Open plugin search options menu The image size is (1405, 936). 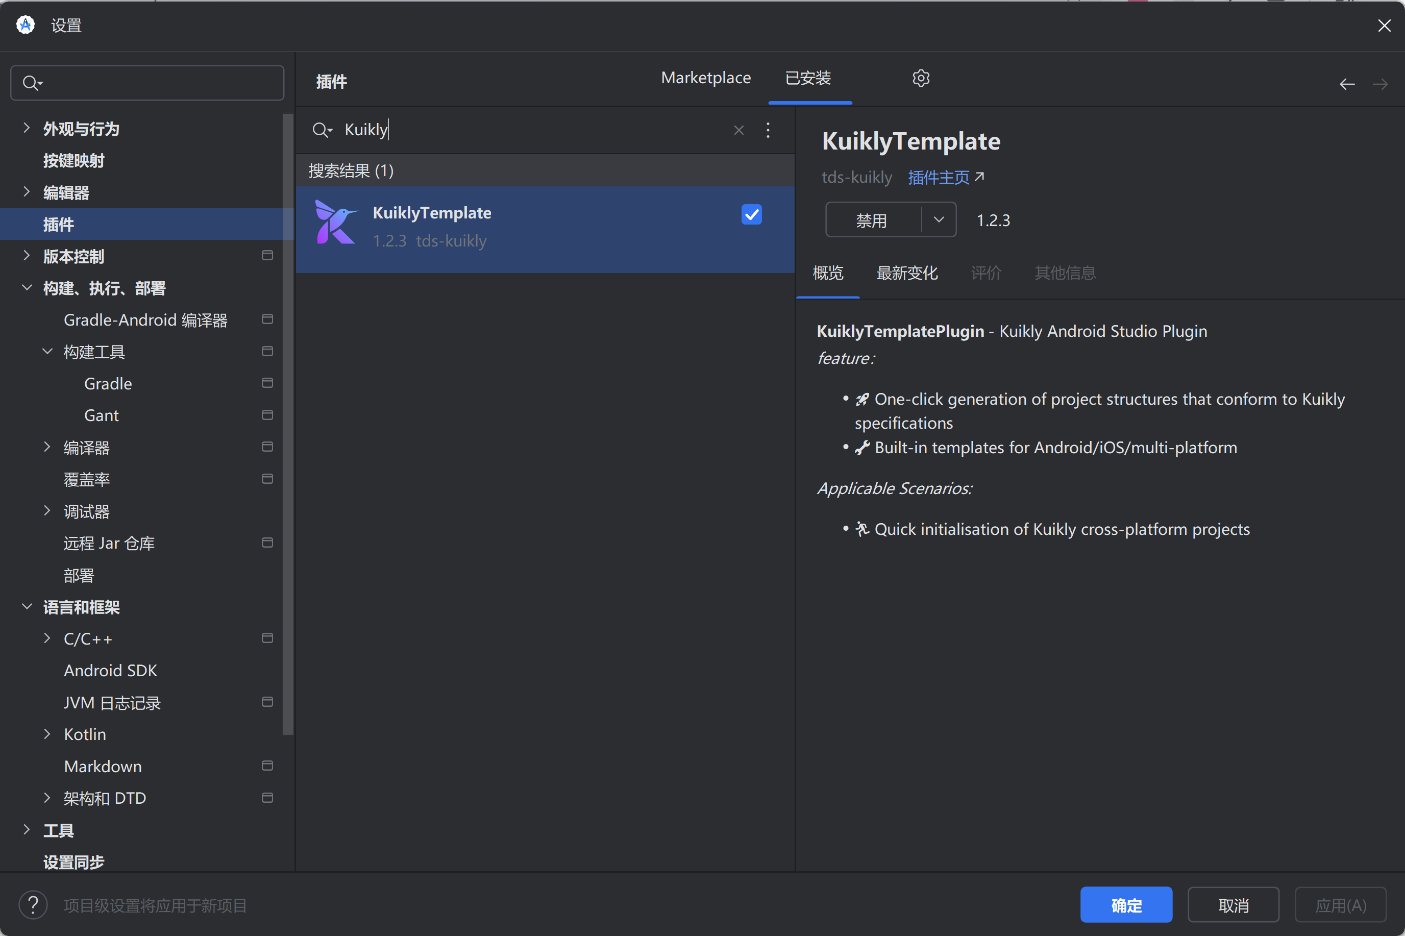(768, 130)
